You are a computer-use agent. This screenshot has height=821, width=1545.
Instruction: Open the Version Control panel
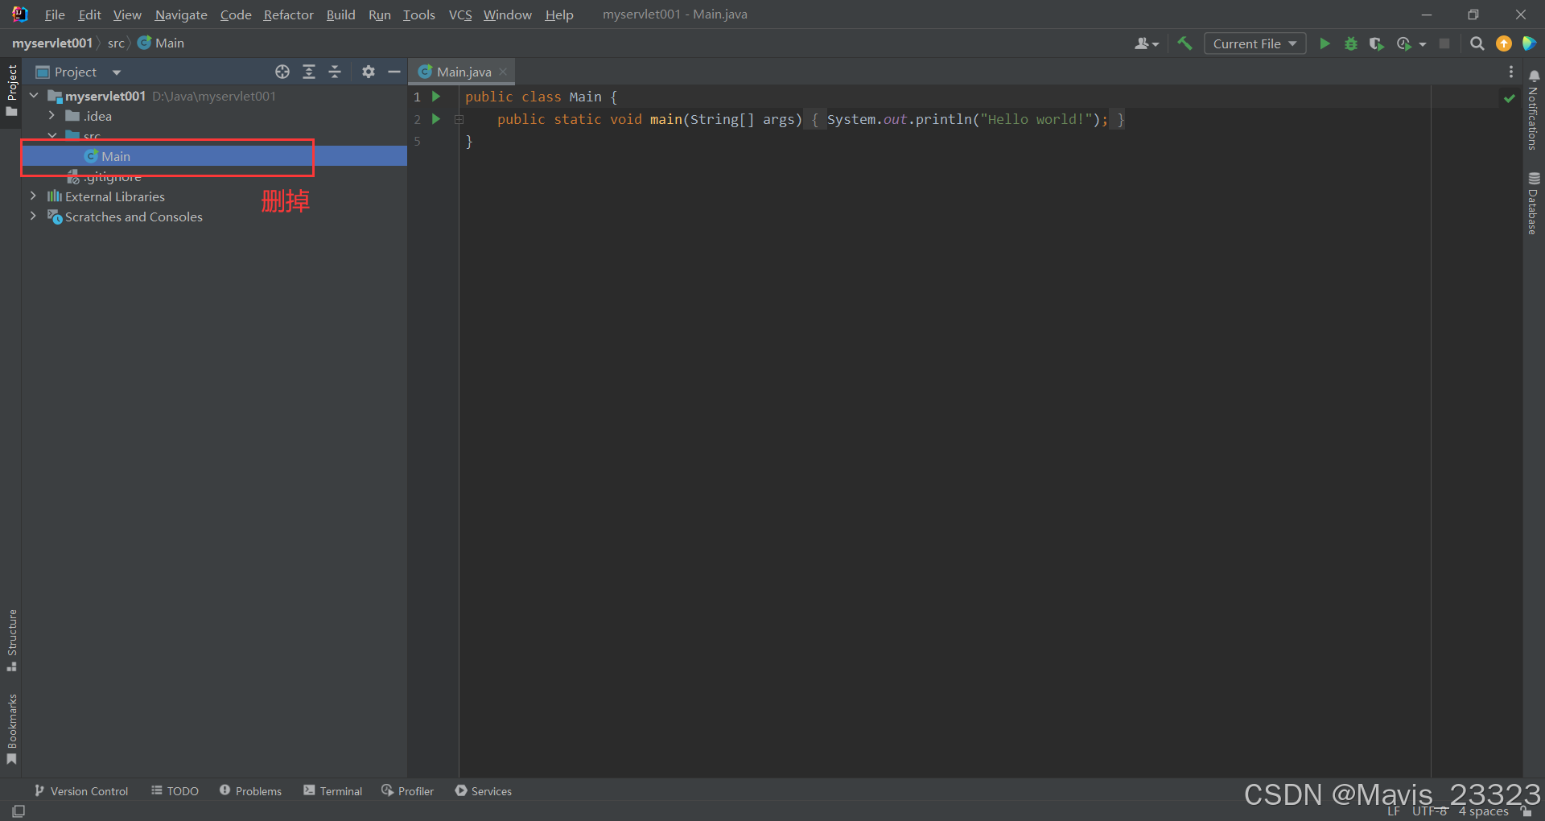[x=87, y=790]
